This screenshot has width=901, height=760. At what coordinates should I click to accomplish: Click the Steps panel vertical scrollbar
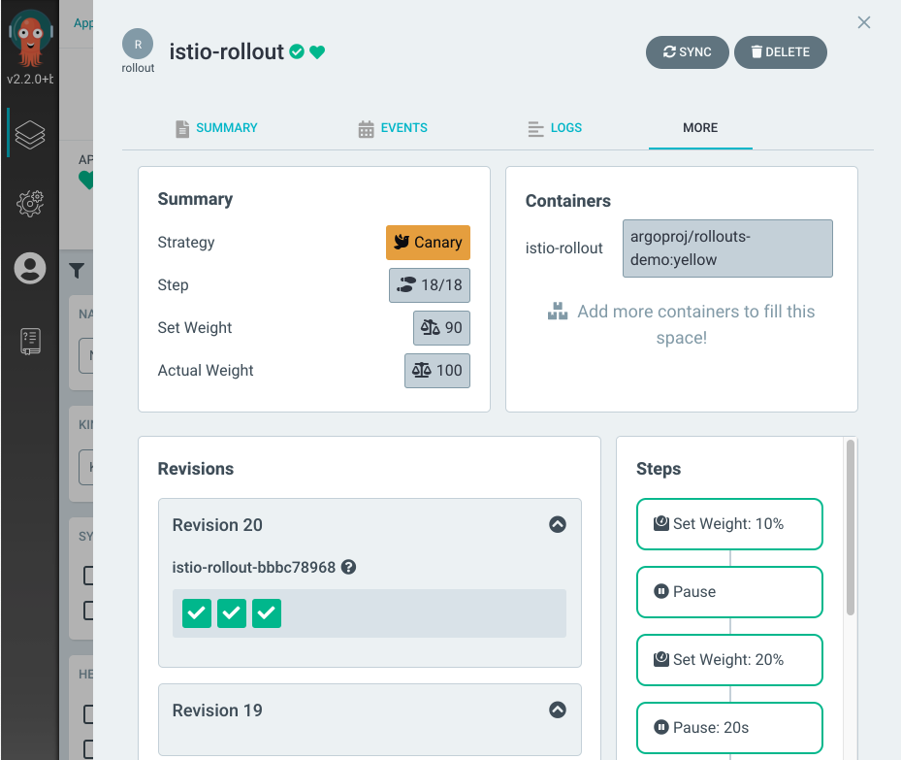point(851,529)
